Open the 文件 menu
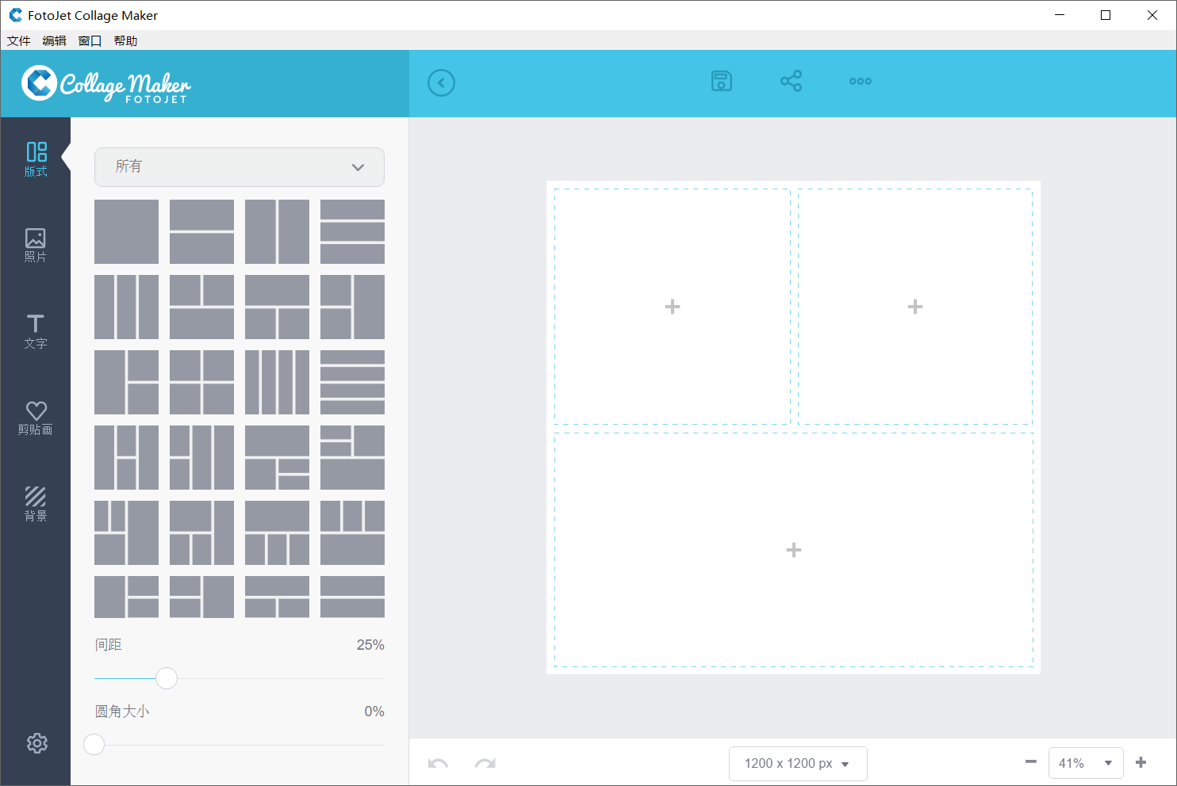This screenshot has height=786, width=1177. (x=19, y=41)
